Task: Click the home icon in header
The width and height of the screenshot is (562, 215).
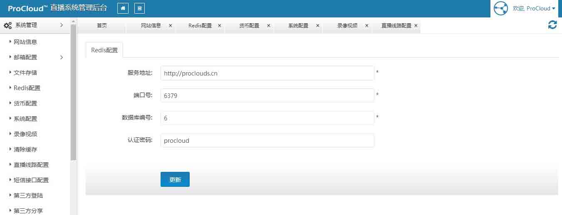Action: click(x=123, y=8)
